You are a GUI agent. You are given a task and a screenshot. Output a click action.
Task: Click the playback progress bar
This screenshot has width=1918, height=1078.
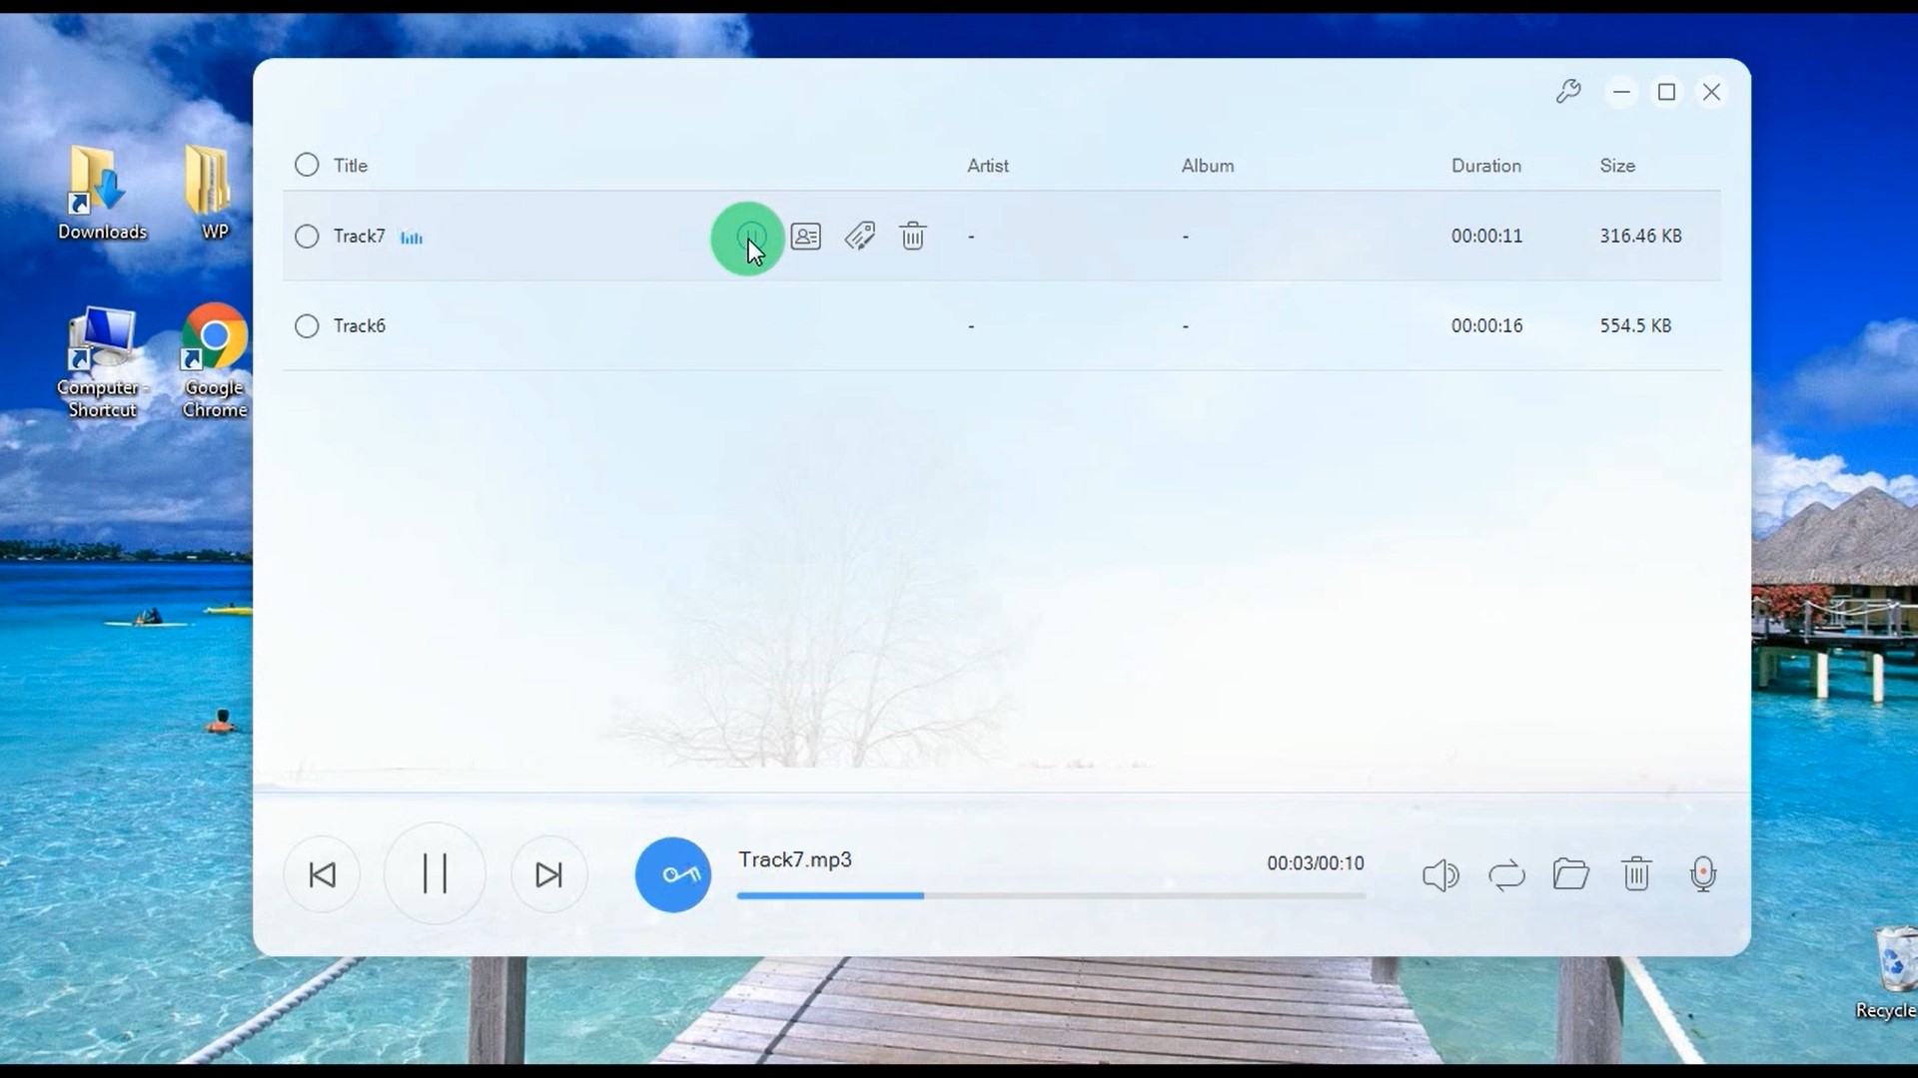(x=1051, y=896)
